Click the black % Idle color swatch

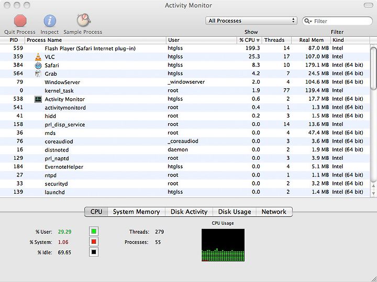pos(94,252)
